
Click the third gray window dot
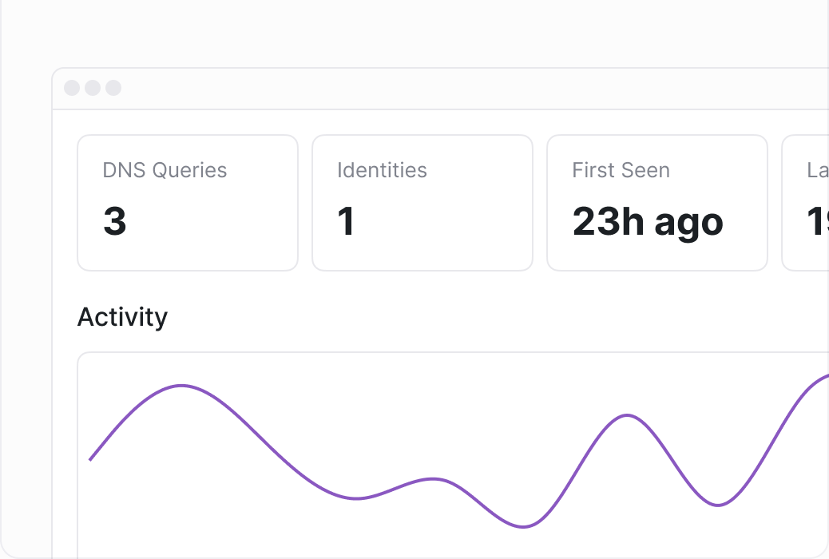click(113, 88)
